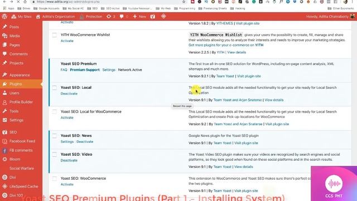Open the Yoast icon in admin bar
357x201 pixels.
point(152,16)
